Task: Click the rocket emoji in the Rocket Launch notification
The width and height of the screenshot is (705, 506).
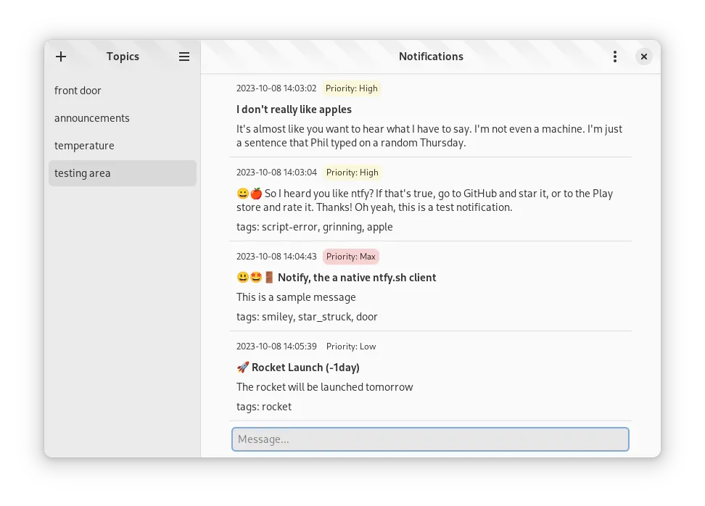Action: [242, 367]
